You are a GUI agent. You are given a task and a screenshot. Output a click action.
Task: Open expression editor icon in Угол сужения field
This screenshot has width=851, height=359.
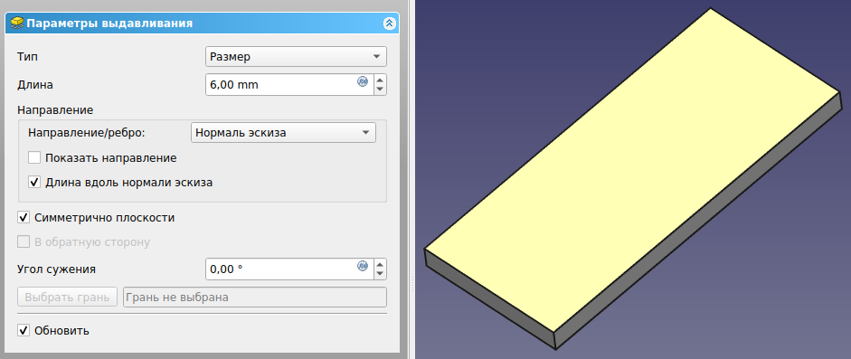click(x=363, y=266)
